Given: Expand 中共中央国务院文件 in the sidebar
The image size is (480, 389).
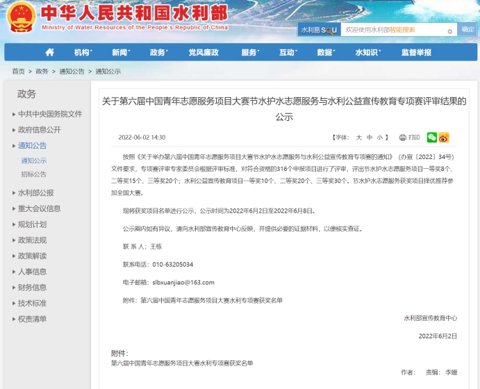Looking at the screenshot, I should [x=49, y=114].
